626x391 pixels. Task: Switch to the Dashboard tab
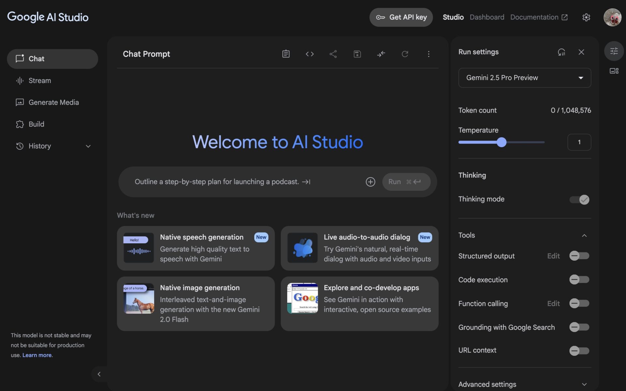(x=487, y=17)
